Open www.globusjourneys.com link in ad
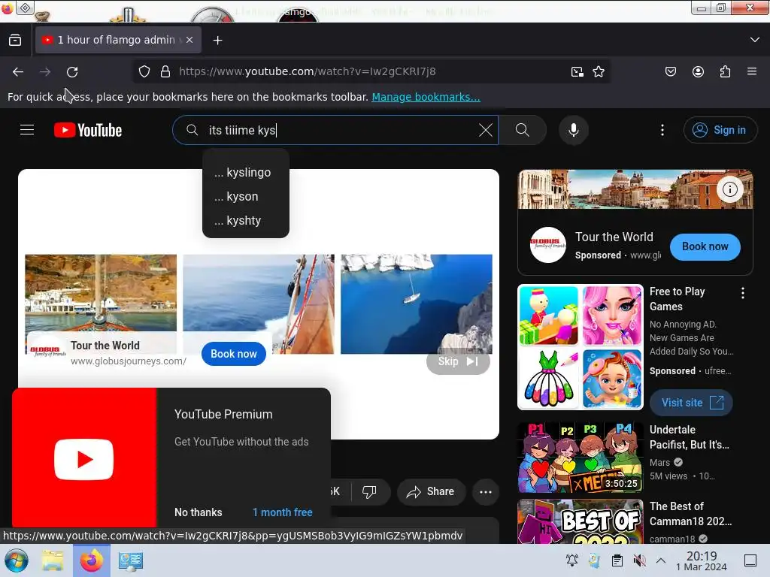Viewport: 770px width, 577px height. [x=129, y=361]
